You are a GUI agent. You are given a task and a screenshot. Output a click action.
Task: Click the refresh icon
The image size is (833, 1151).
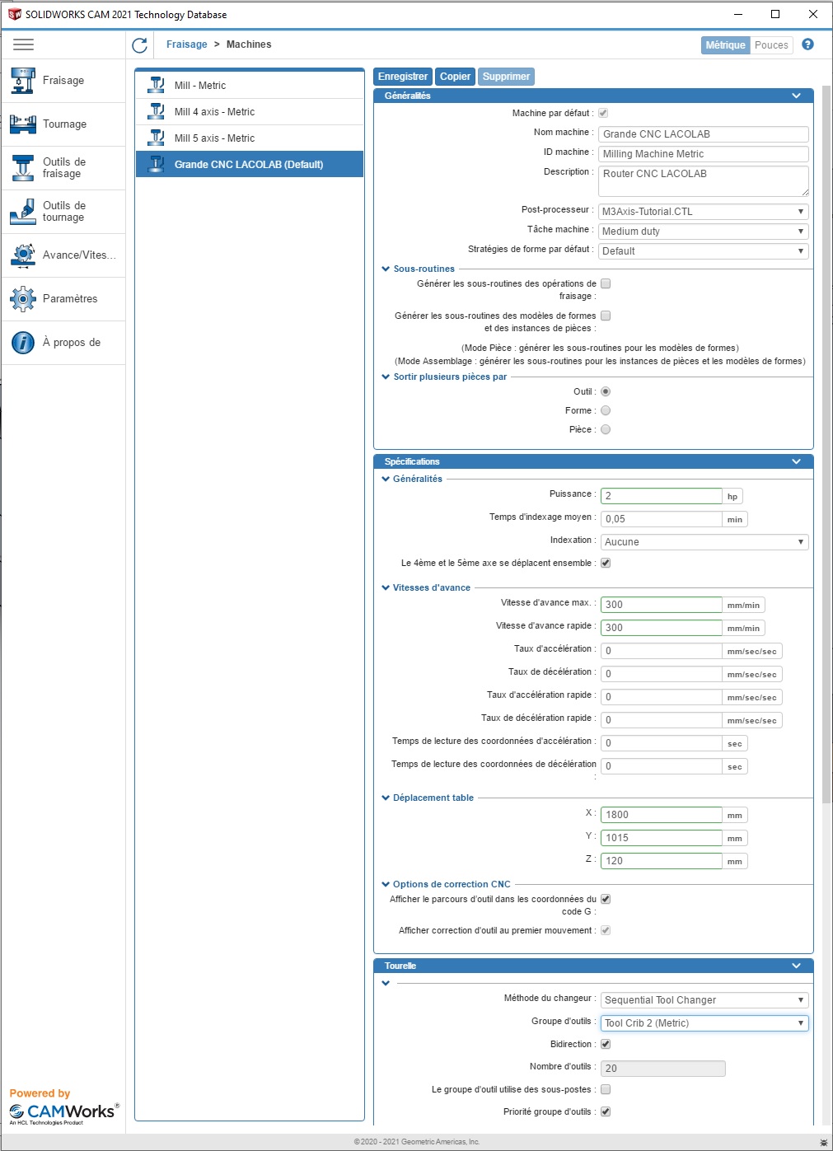[x=140, y=45]
